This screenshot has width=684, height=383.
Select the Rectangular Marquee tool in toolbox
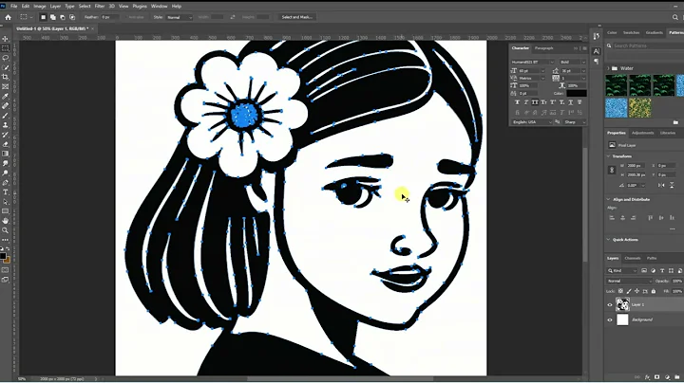pos(6,48)
